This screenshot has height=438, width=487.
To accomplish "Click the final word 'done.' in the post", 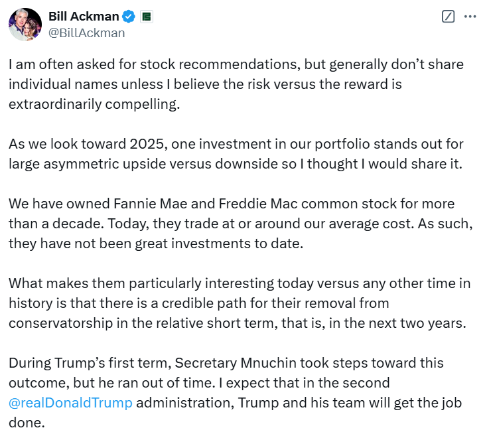I will (x=26, y=422).
